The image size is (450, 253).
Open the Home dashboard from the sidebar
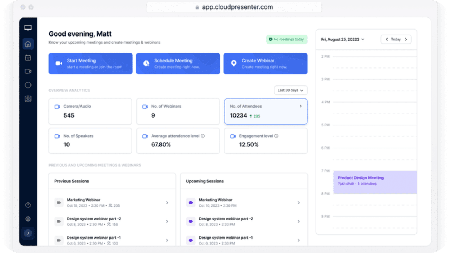click(x=28, y=44)
